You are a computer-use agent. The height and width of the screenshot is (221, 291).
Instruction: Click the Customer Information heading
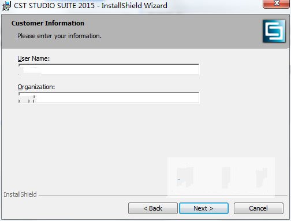click(48, 23)
